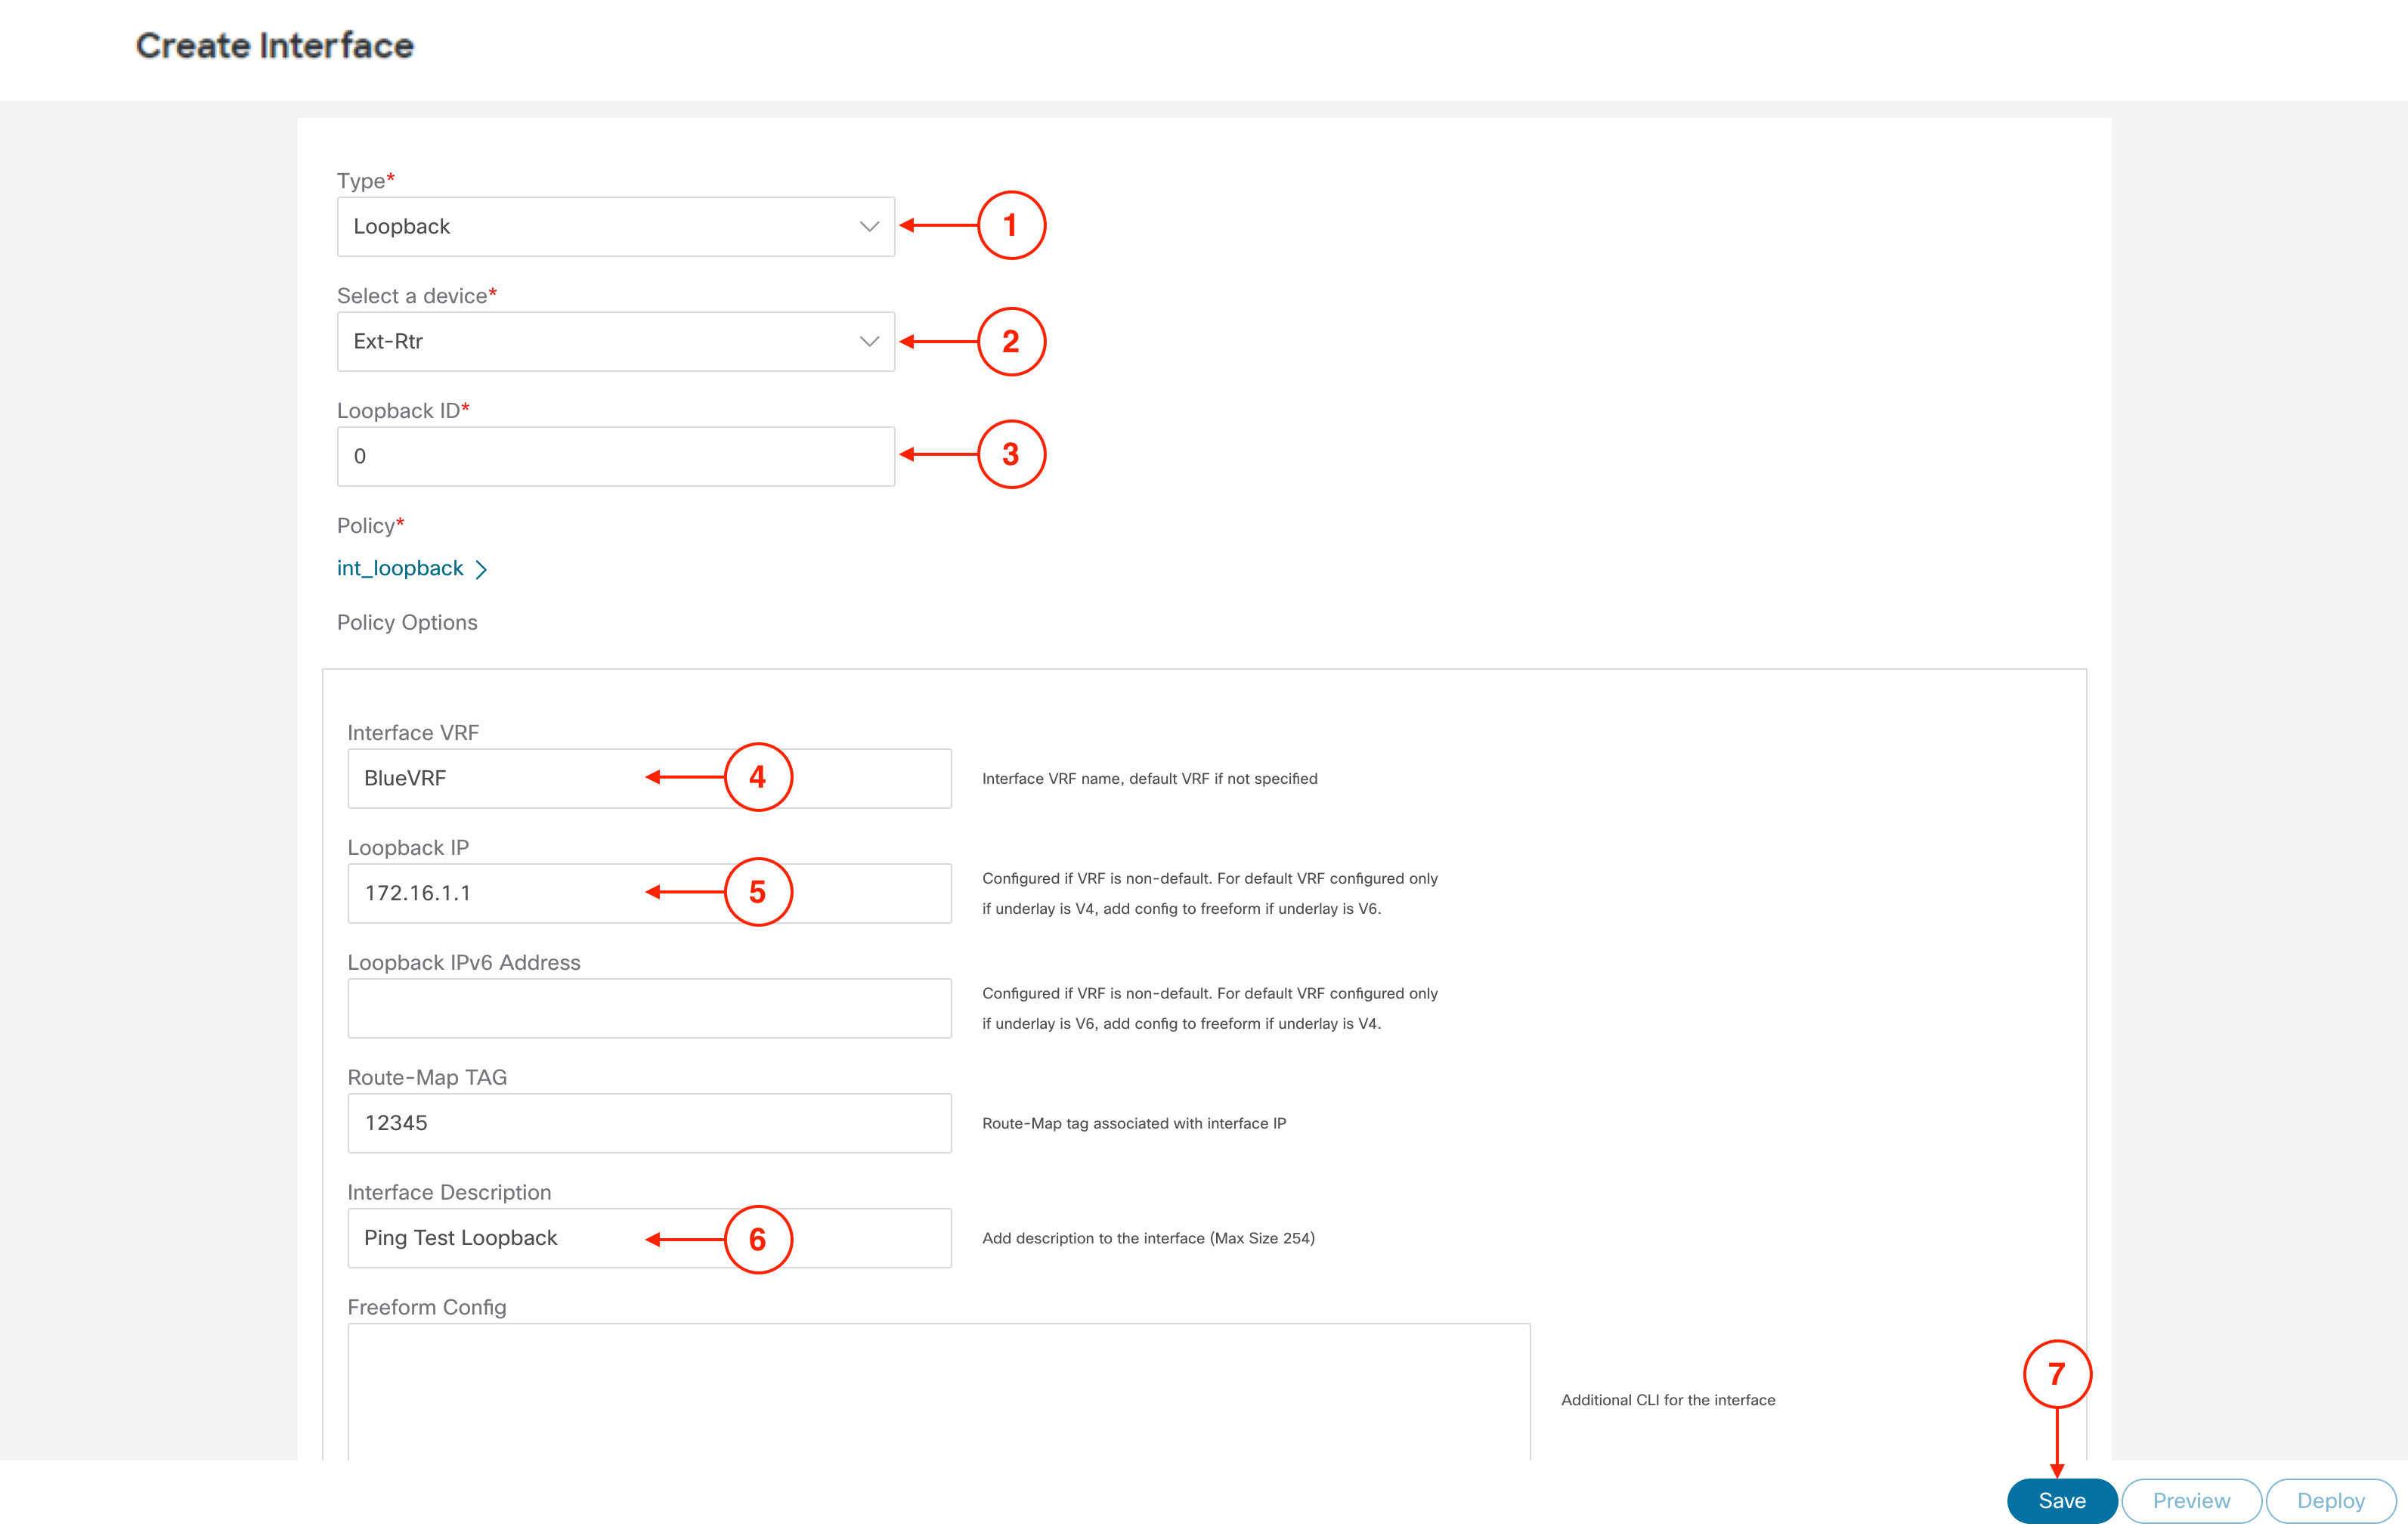Open the Select a device dropdown
2408x1536 pixels.
(x=615, y=341)
